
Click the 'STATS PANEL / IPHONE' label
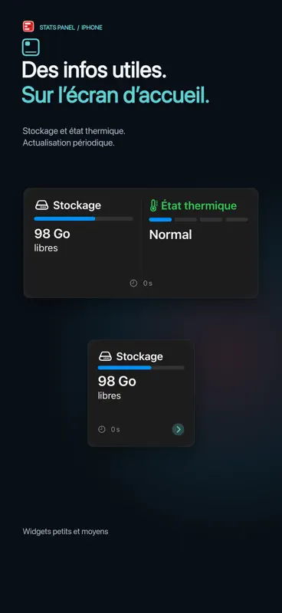pyautogui.click(x=70, y=28)
